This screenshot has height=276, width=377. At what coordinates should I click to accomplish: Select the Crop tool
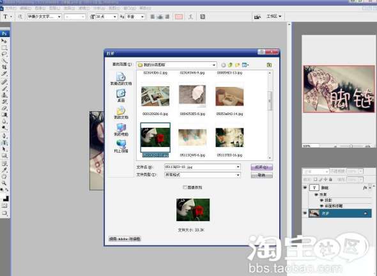click(x=4, y=67)
